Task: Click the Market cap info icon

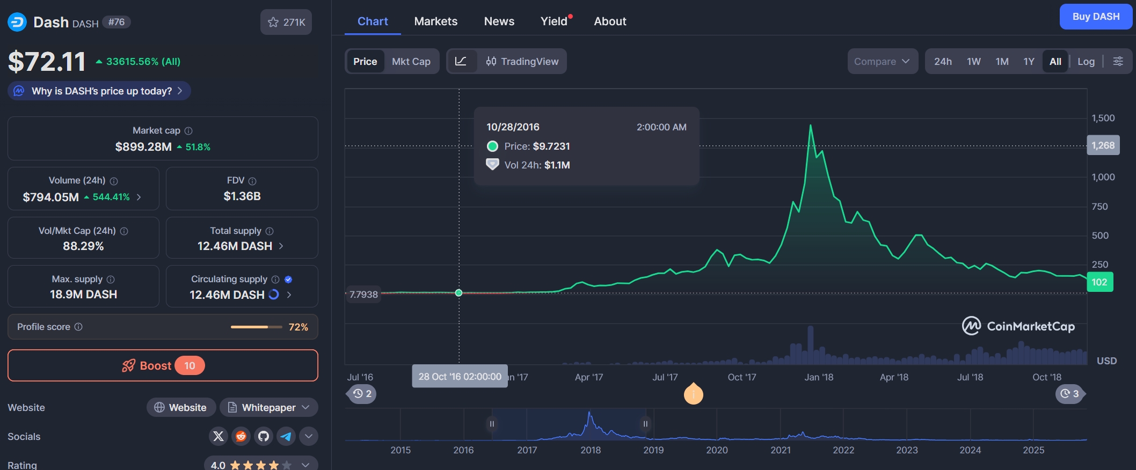Action: pos(188,131)
